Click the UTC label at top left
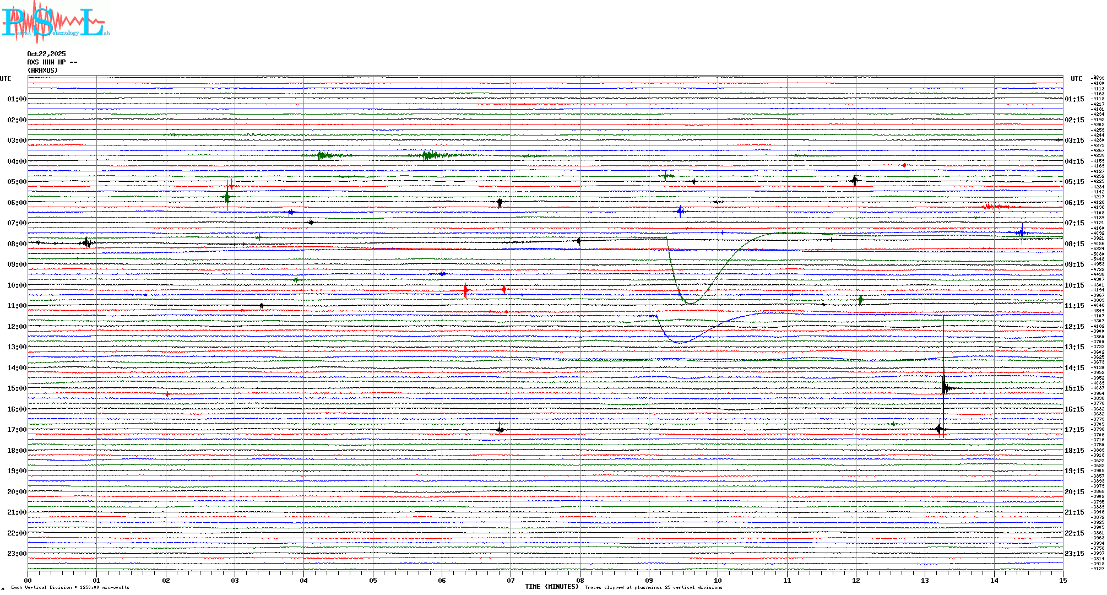 [6, 79]
